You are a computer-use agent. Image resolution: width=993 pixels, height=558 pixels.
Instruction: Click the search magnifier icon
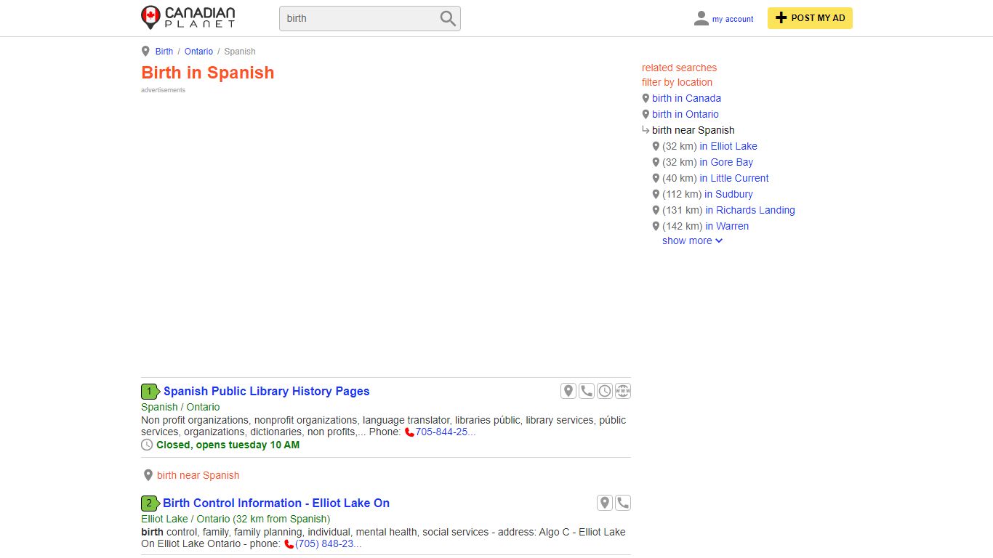pos(448,18)
